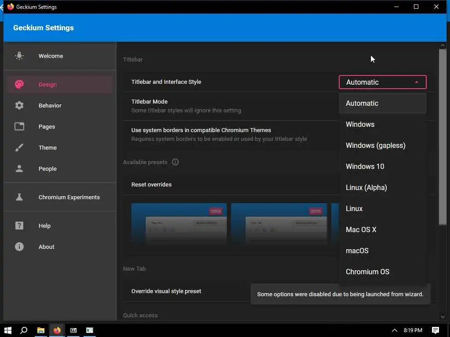Image resolution: width=450 pixels, height=337 pixels.
Task: Choose Windows 10 style option
Action: tap(383, 166)
